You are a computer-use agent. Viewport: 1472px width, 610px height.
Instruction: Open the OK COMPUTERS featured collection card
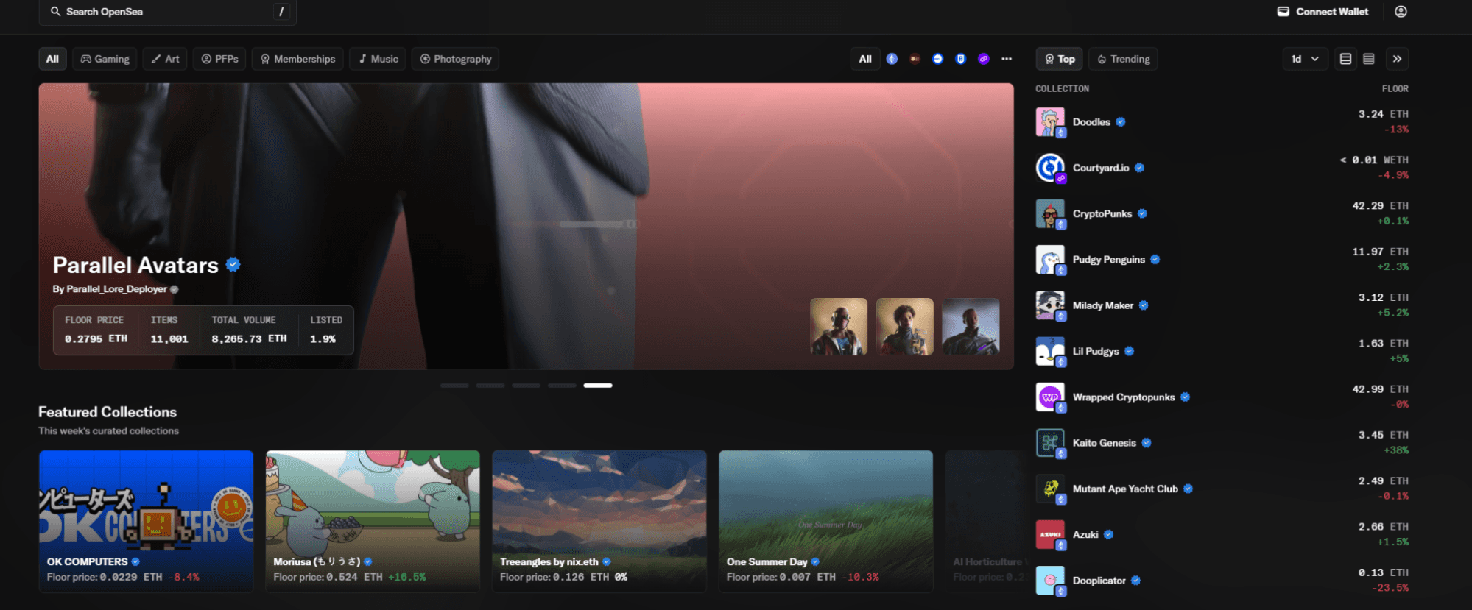click(147, 521)
